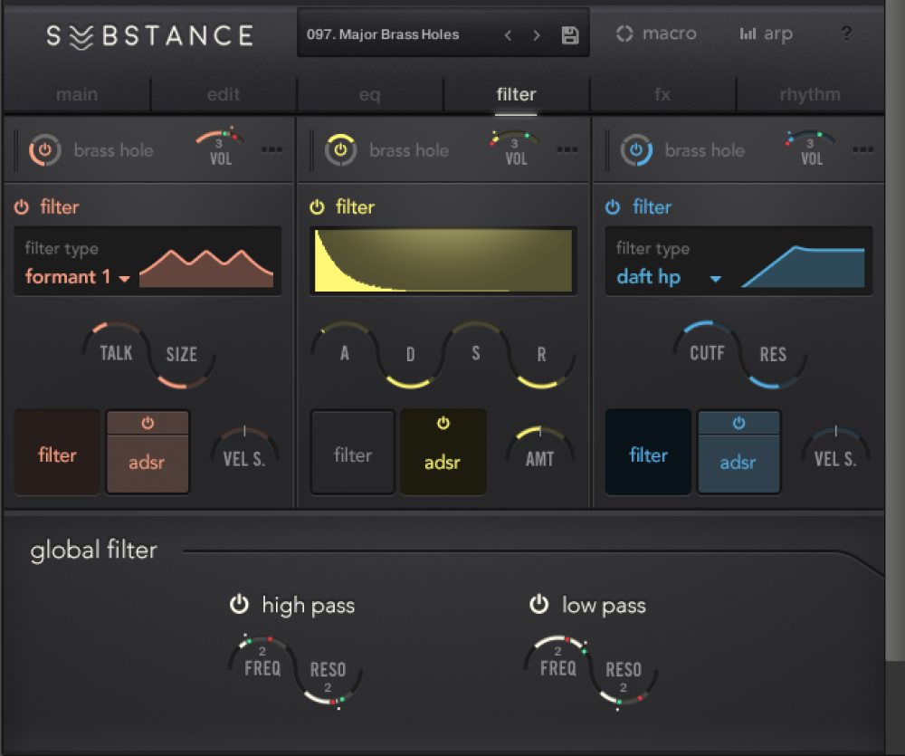Click the blue layer's CUTF knob
This screenshot has height=756, width=905.
click(x=707, y=352)
